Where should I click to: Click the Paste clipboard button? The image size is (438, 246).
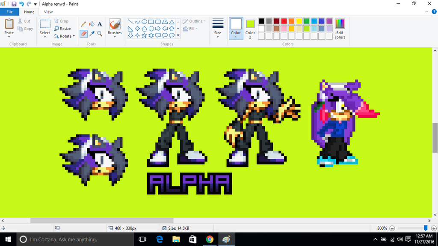tap(9, 24)
